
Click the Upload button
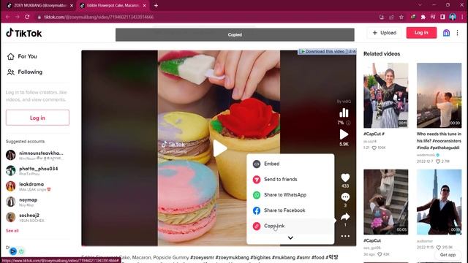385,32
